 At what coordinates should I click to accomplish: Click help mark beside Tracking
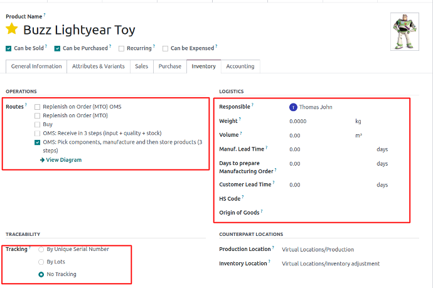coord(29,247)
